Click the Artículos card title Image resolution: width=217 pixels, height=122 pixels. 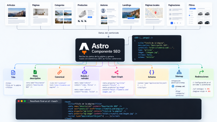(x=11, y=5)
